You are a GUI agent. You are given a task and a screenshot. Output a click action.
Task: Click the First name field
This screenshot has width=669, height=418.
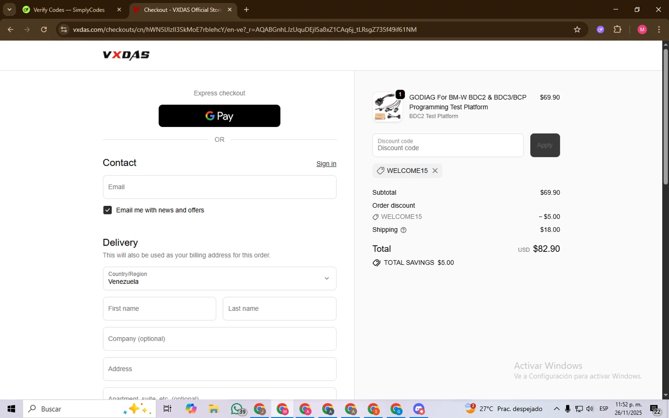(x=159, y=308)
